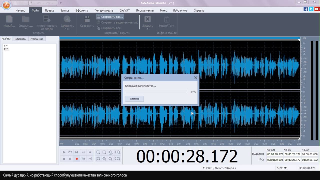The height and width of the screenshot is (180, 320).
Task: Open the Запись ribbon tab
Action: [65, 10]
